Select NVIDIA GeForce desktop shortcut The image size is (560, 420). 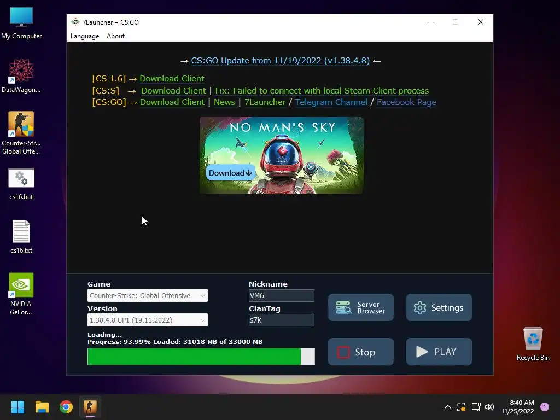point(21,294)
